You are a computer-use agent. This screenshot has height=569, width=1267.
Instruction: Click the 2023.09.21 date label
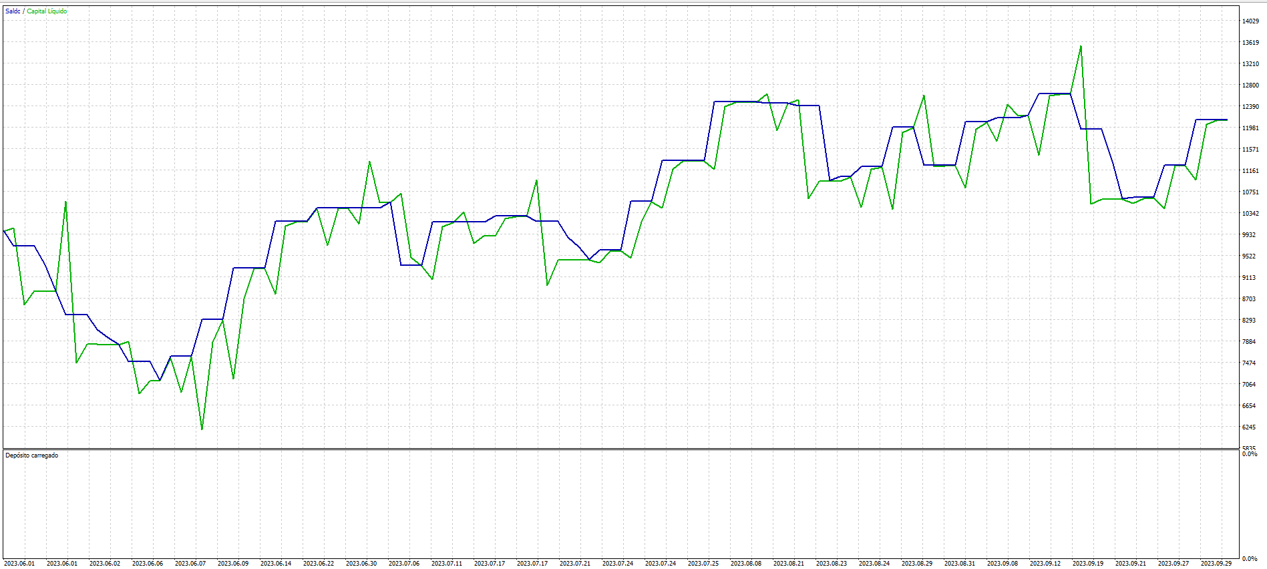pyautogui.click(x=1131, y=564)
